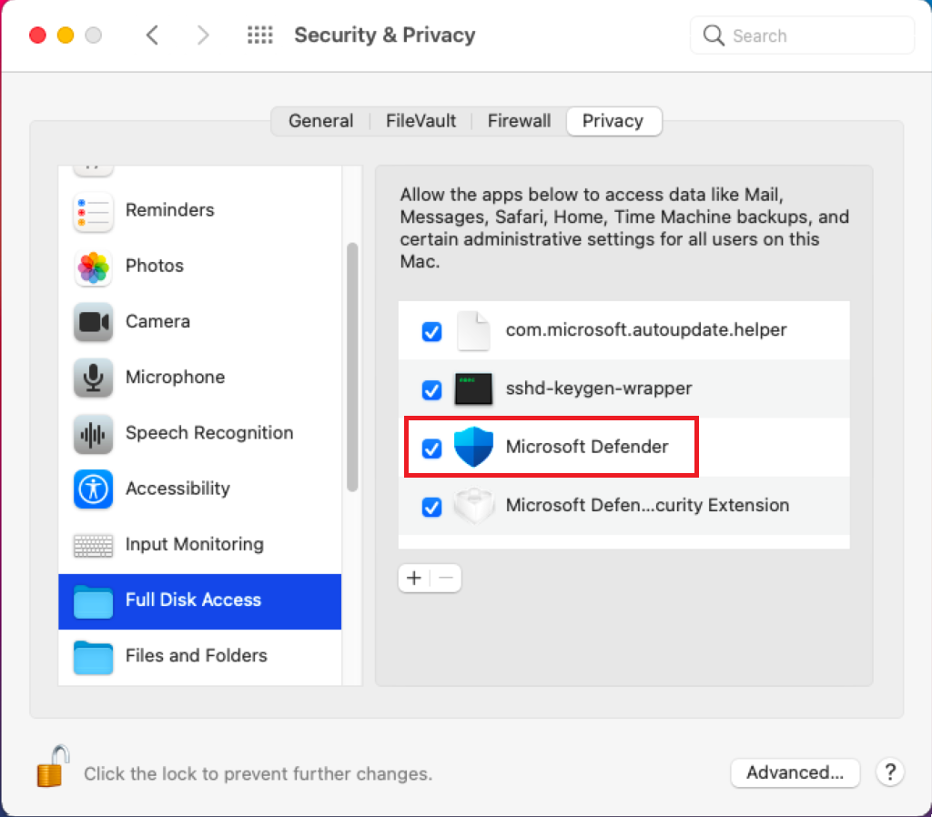Click the help question mark button
The height and width of the screenshot is (817, 932).
point(890,772)
